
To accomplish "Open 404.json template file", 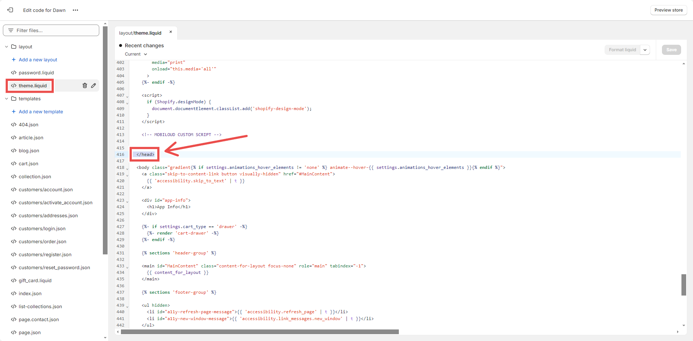I will [x=29, y=124].
